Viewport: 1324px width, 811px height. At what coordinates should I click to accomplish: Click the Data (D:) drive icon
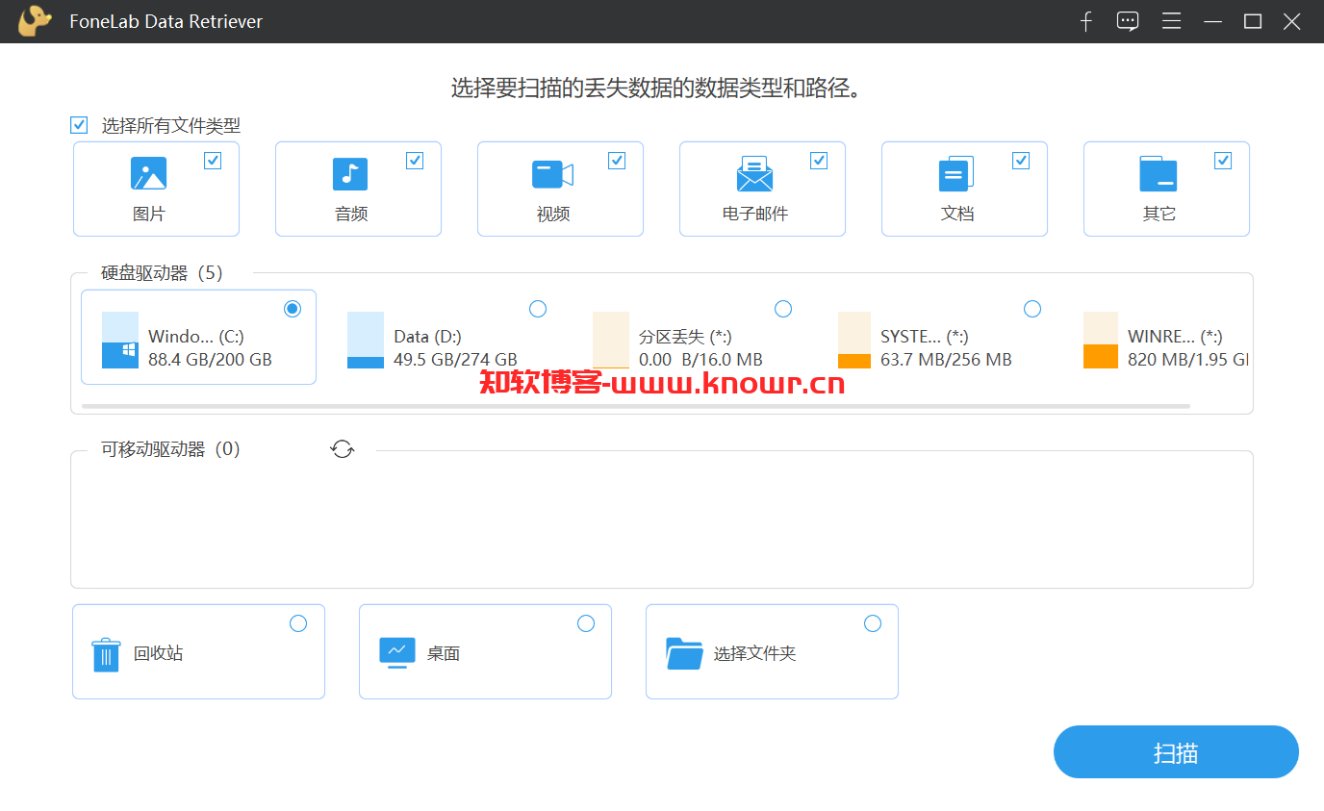366,340
